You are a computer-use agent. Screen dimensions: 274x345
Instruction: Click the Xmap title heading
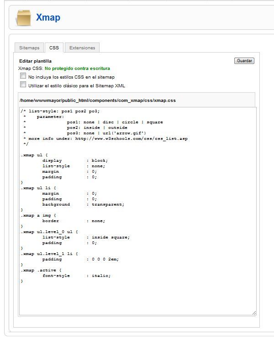48,17
